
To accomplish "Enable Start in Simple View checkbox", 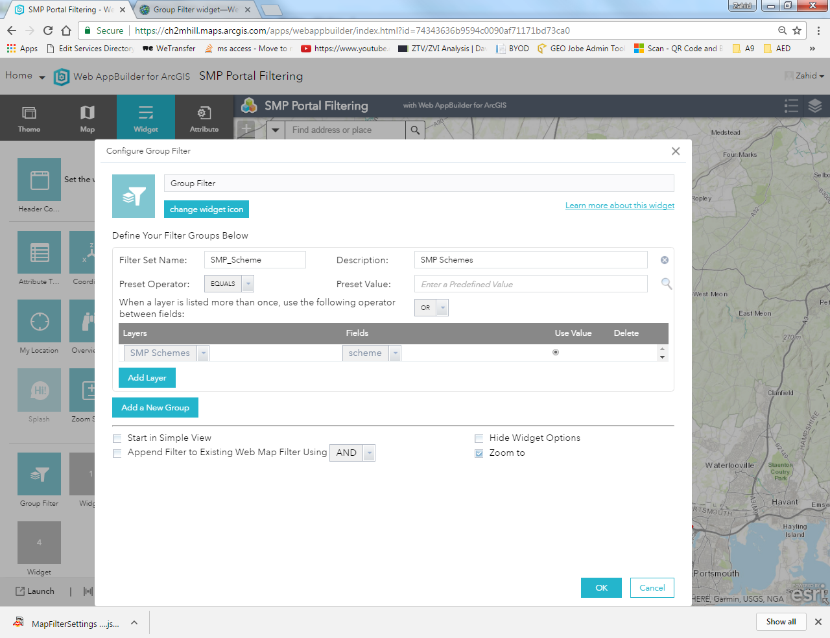I will pyautogui.click(x=117, y=438).
